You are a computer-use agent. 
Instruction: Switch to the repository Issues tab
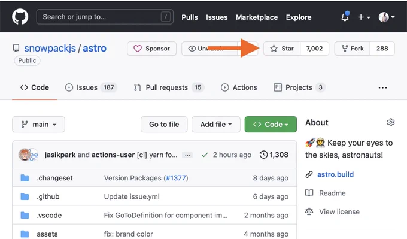(x=91, y=87)
